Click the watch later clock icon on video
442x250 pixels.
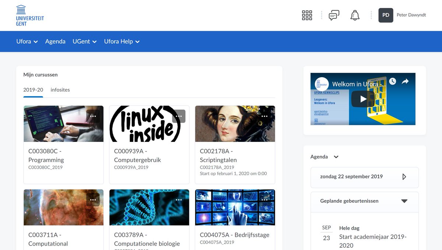click(x=393, y=81)
